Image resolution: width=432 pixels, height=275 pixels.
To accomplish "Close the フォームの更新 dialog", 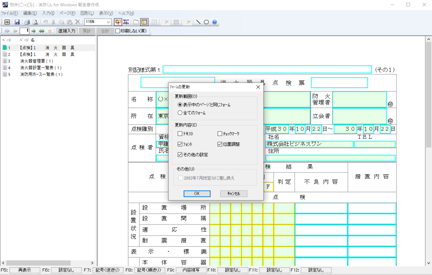I will tap(258, 87).
